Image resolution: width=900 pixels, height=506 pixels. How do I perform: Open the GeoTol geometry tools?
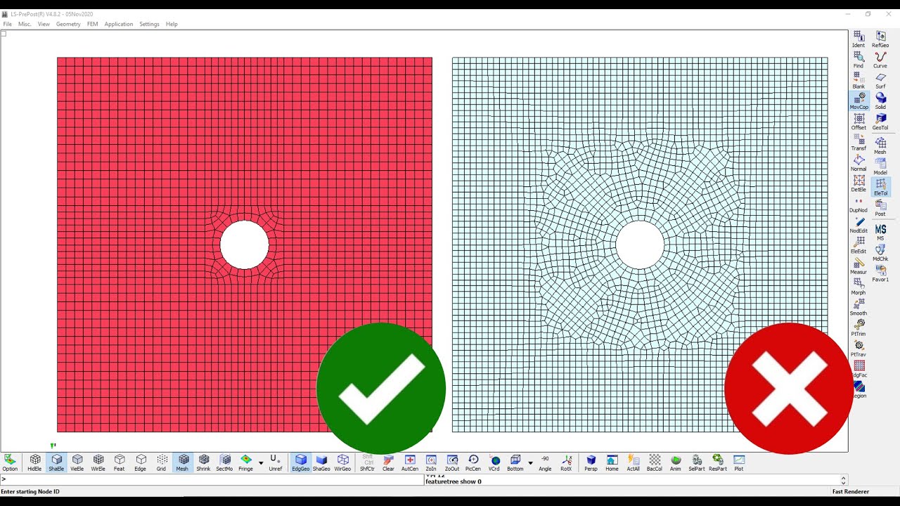click(880, 122)
